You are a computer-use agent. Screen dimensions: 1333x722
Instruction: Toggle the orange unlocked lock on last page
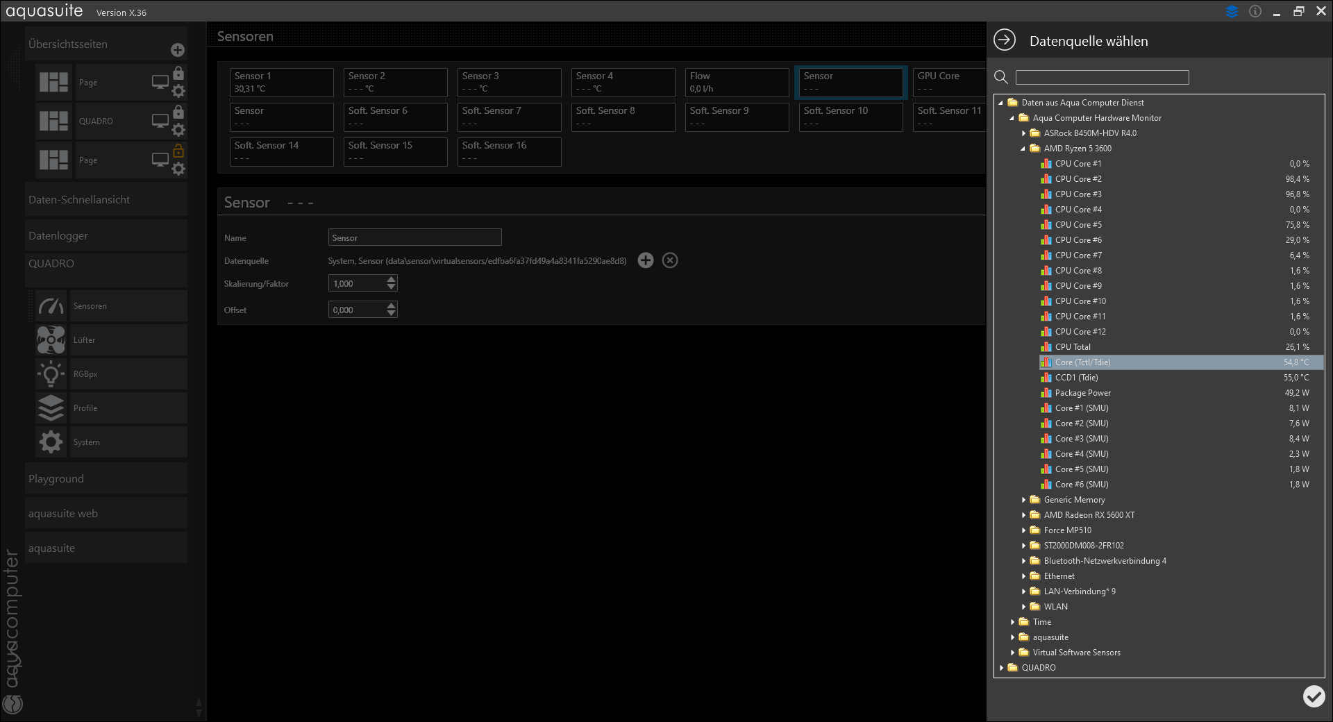pos(178,151)
